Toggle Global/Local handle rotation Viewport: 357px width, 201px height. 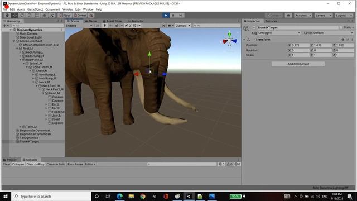pos(80,15)
